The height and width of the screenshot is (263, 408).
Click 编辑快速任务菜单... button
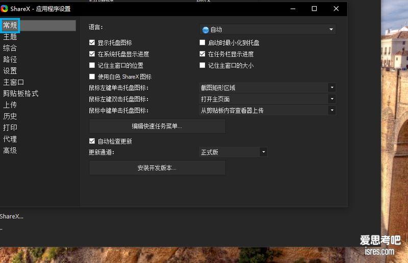click(x=157, y=126)
